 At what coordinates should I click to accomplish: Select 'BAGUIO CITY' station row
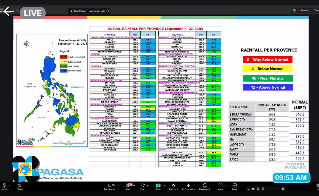pyautogui.click(x=259, y=120)
